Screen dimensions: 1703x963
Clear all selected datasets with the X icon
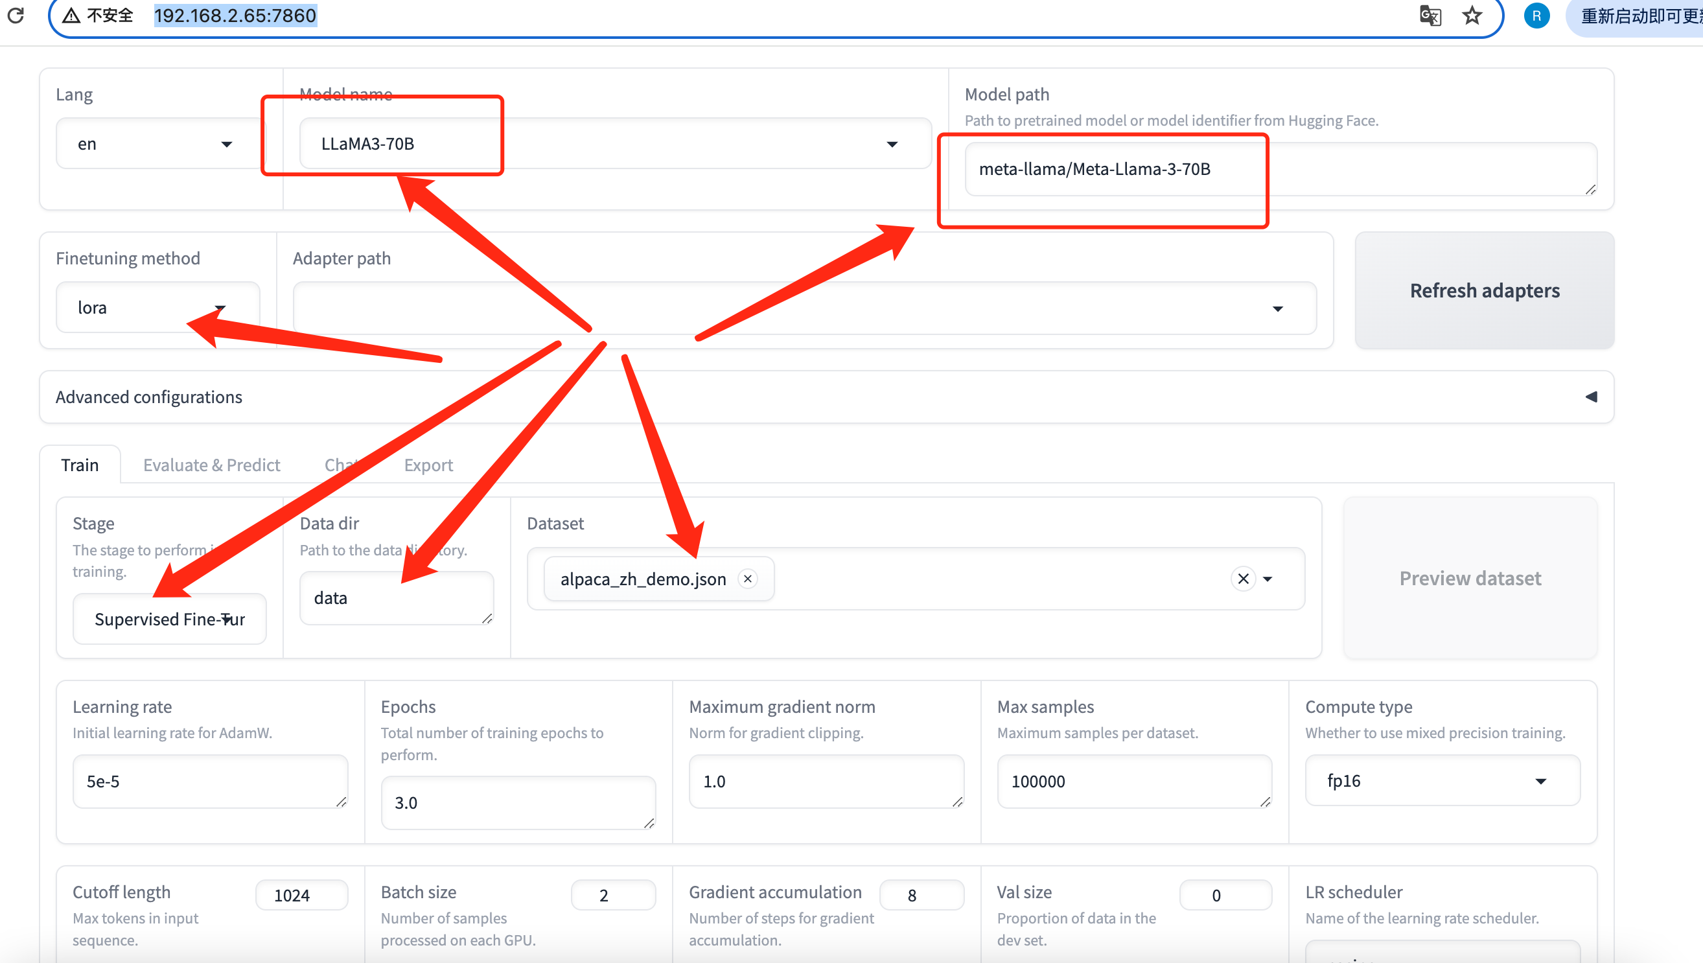coord(1243,579)
